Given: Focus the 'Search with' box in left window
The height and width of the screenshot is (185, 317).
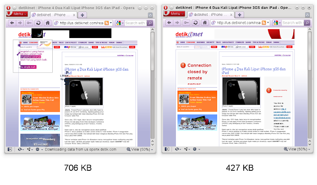Looking at the screenshot, I should pos(136,23).
